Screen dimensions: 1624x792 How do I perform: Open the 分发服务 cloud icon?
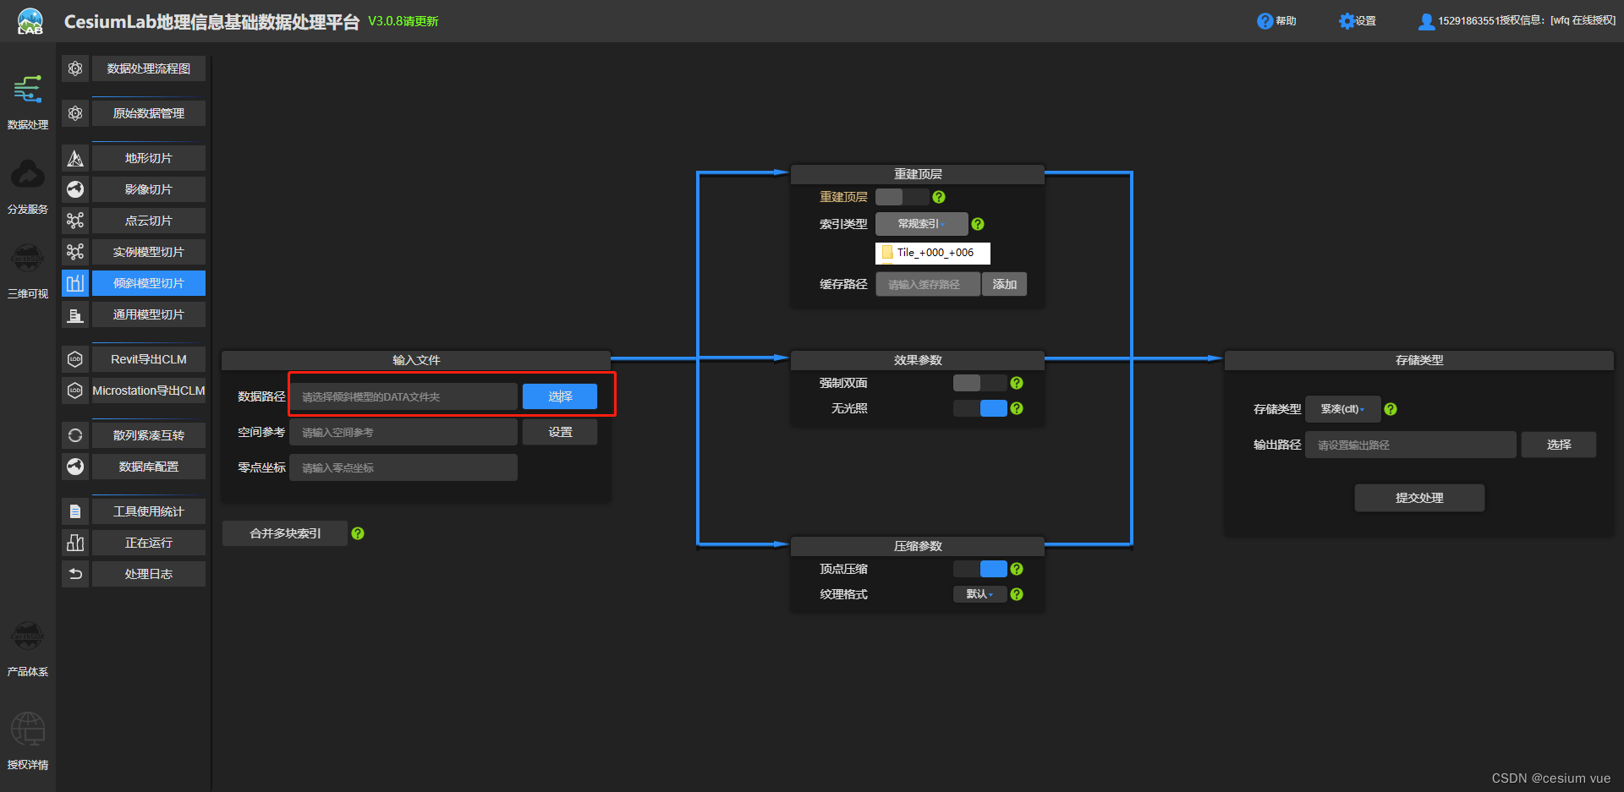[x=28, y=175]
